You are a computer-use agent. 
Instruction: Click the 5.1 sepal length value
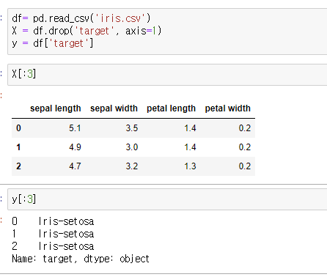click(x=75, y=128)
